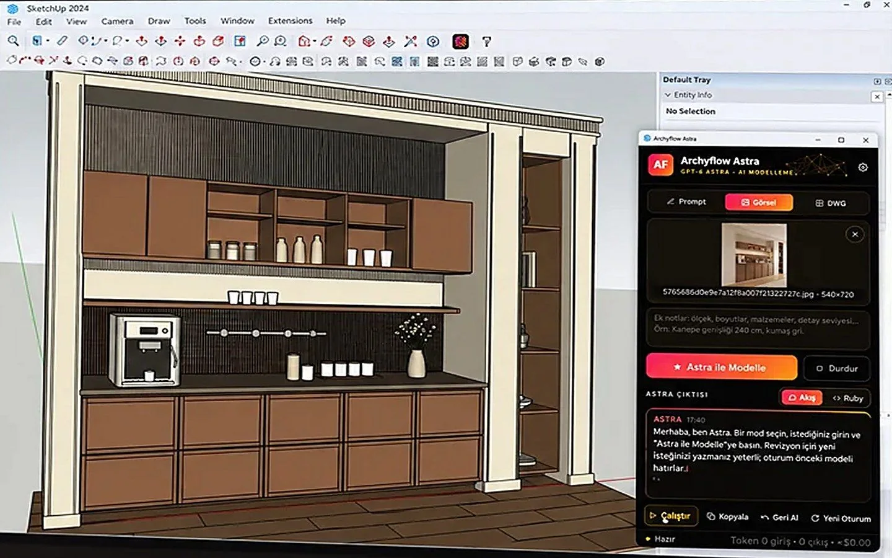The height and width of the screenshot is (558, 892).
Task: Click the Rotate tool icon in the toolbar
Action: [x=199, y=41]
